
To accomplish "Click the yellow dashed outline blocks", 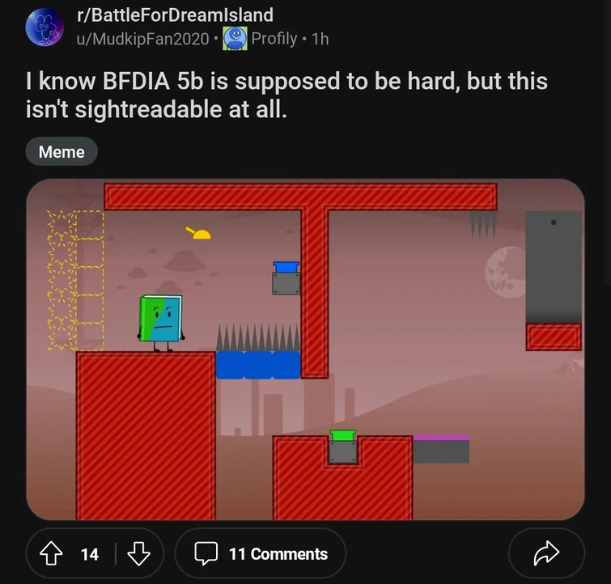I will tap(75, 280).
